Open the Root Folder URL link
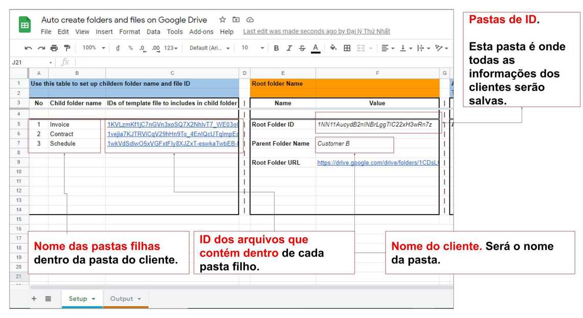This screenshot has width=583, height=318. pyautogui.click(x=378, y=163)
